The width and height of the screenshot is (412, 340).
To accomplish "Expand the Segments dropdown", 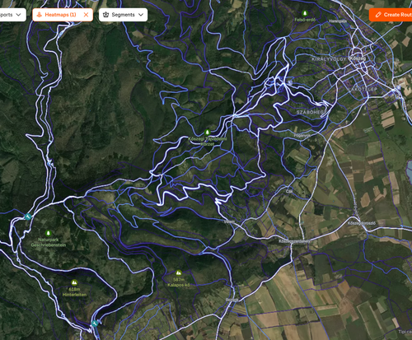I will pos(123,15).
